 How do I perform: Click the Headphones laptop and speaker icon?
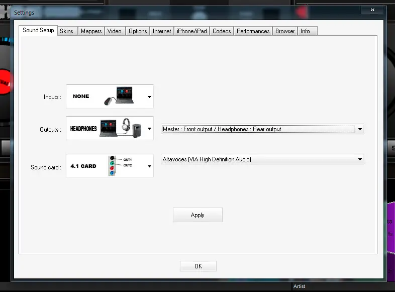click(121, 128)
